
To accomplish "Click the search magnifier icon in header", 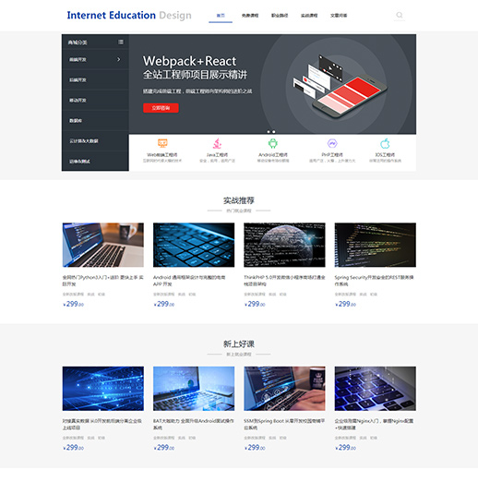I will pyautogui.click(x=400, y=15).
